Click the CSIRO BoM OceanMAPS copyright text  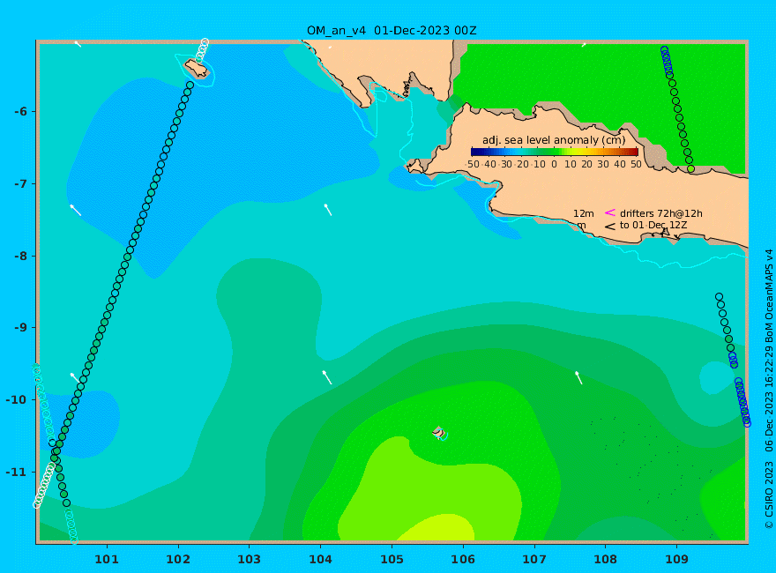pyautogui.click(x=769, y=389)
